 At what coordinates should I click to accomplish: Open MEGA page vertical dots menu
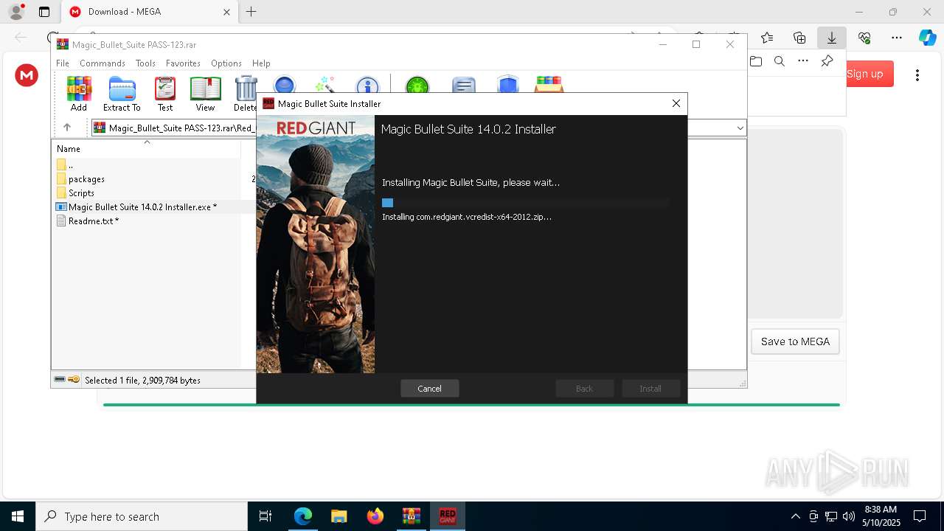point(917,74)
